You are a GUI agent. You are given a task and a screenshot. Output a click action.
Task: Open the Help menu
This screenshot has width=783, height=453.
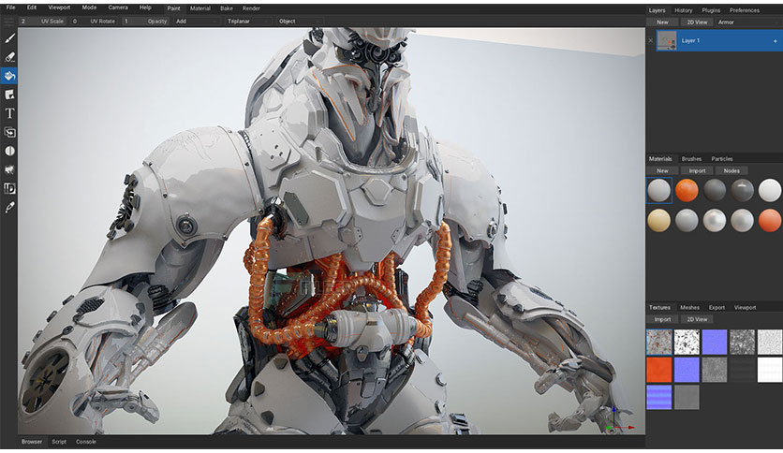coord(145,7)
